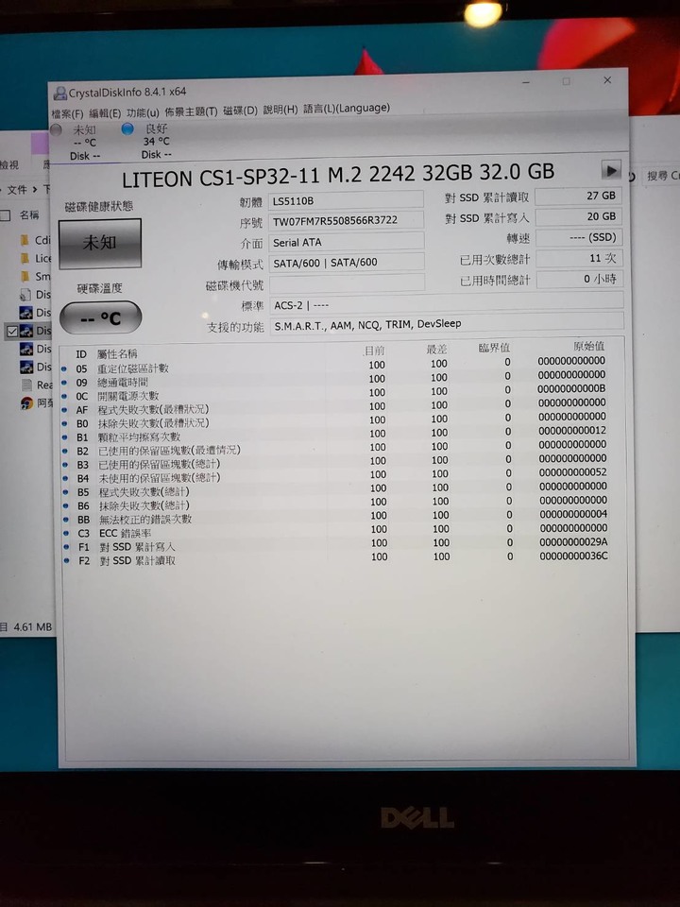Click the 20 GB total writes value
The width and height of the screenshot is (680, 907).
click(x=578, y=217)
